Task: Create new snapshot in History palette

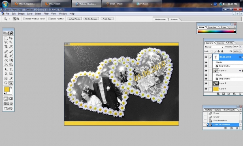Action: click(231, 128)
